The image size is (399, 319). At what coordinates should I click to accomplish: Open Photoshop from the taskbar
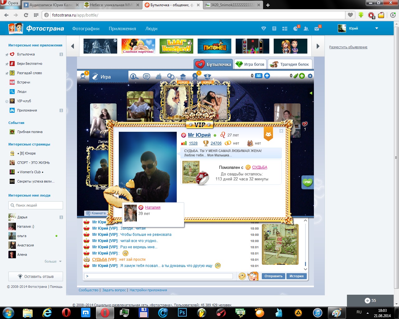pos(182,312)
